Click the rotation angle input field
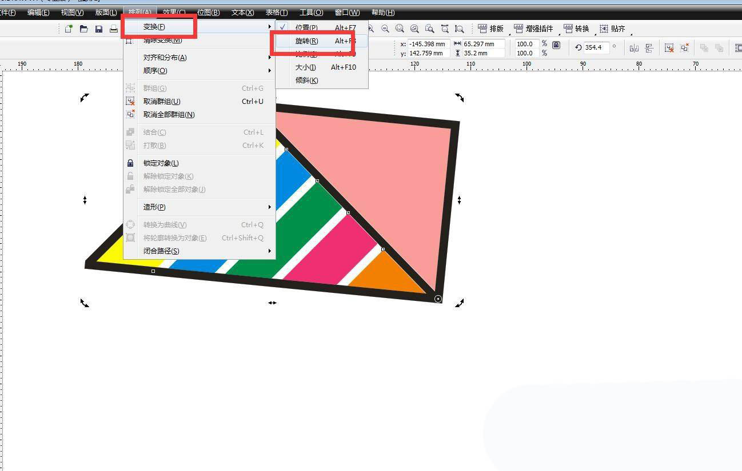The width and height of the screenshot is (742, 471). click(596, 48)
